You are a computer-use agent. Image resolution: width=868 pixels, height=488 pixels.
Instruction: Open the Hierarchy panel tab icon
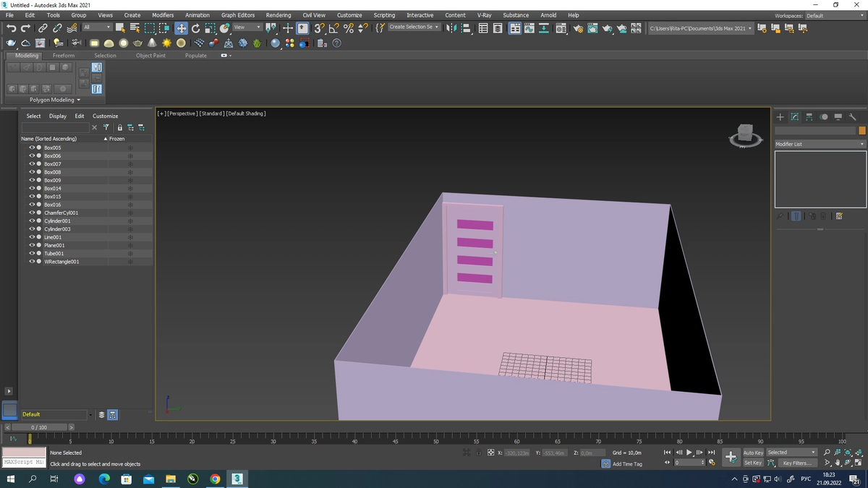click(x=809, y=116)
